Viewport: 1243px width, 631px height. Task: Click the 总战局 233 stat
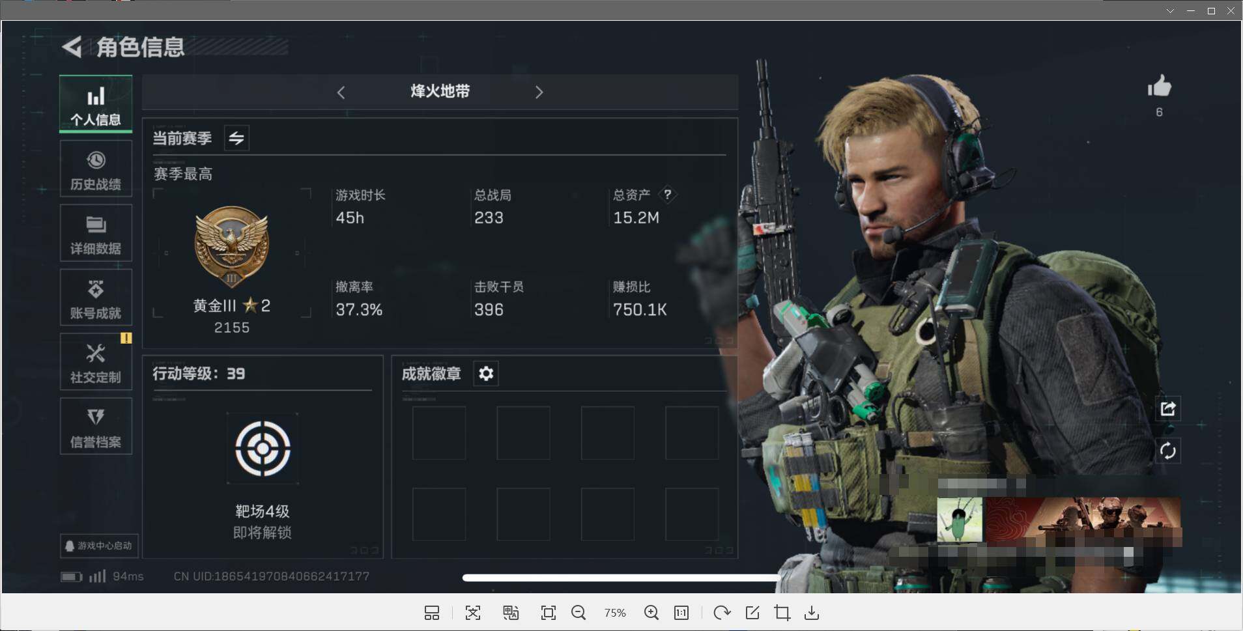pos(493,207)
